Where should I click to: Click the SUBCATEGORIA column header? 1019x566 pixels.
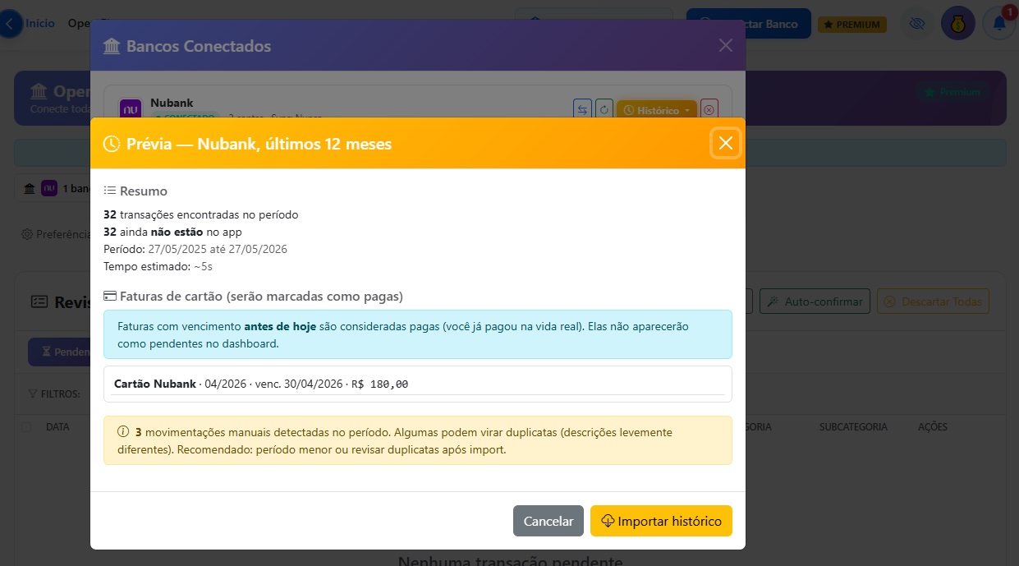(853, 427)
